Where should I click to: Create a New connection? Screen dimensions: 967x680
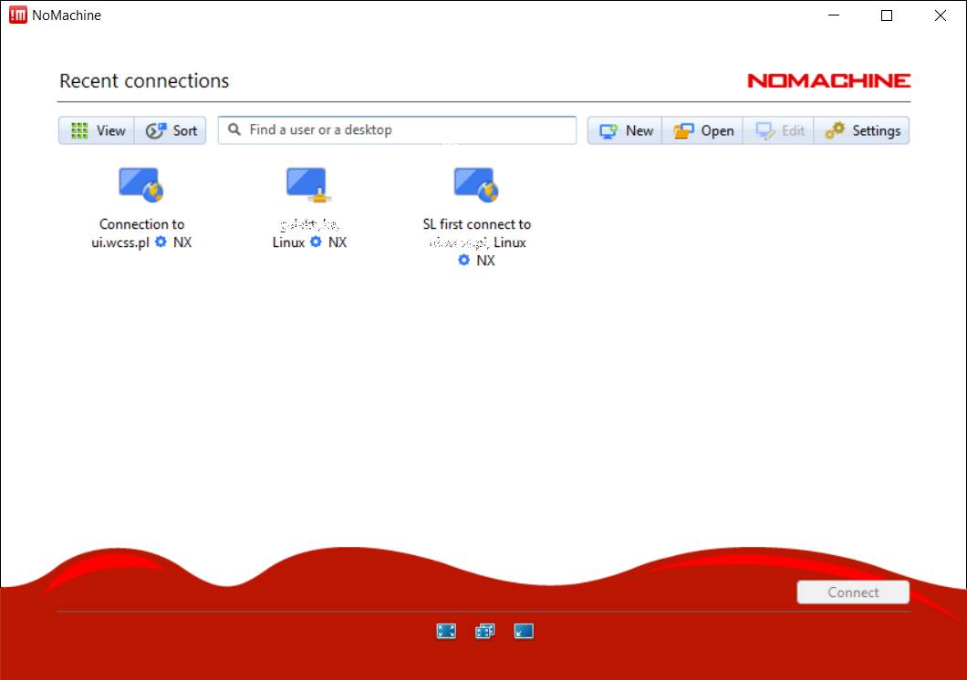coord(625,130)
